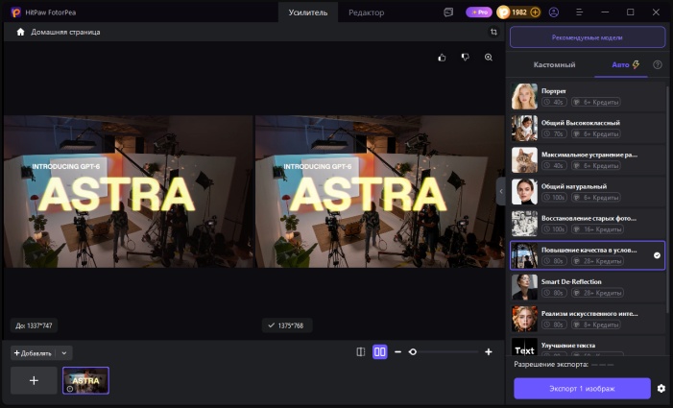Choose the Smart De-Reflection model
673x408 pixels.
pyautogui.click(x=588, y=287)
